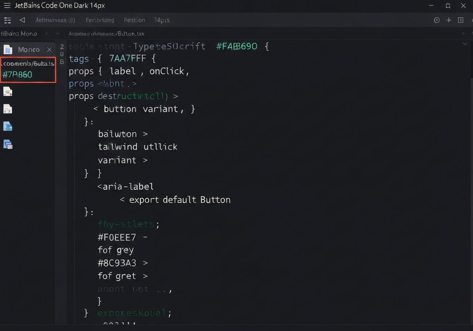Switch to the Ferlbriuing tab
This screenshot has width=473, height=331.
pyautogui.click(x=100, y=20)
